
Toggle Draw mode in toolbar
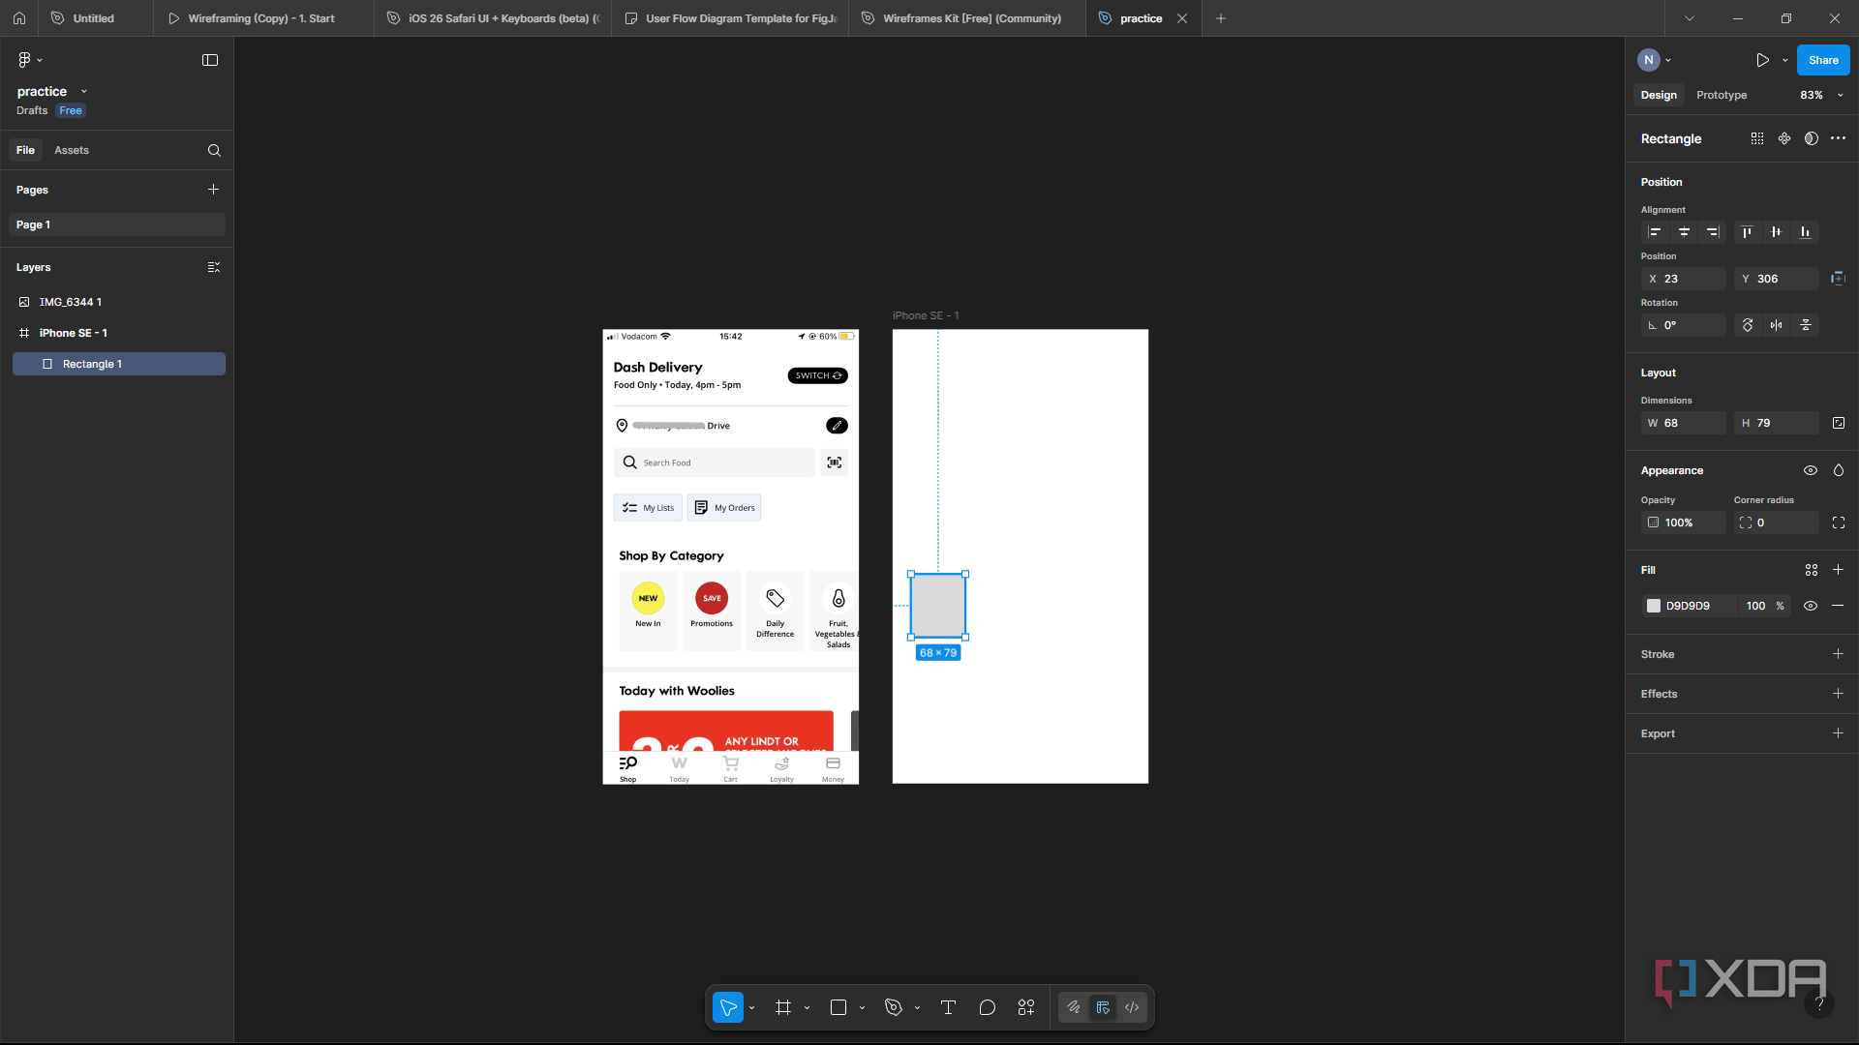[x=1074, y=1007]
